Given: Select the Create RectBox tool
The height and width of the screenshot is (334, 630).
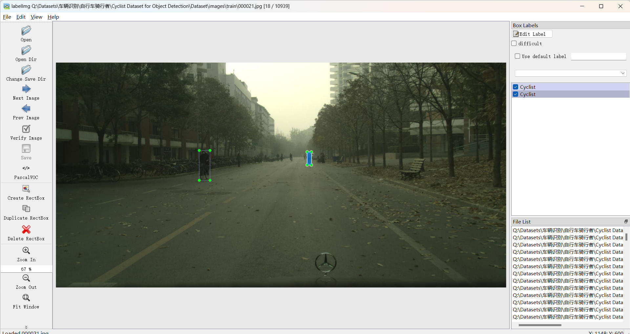Looking at the screenshot, I should pyautogui.click(x=26, y=188).
